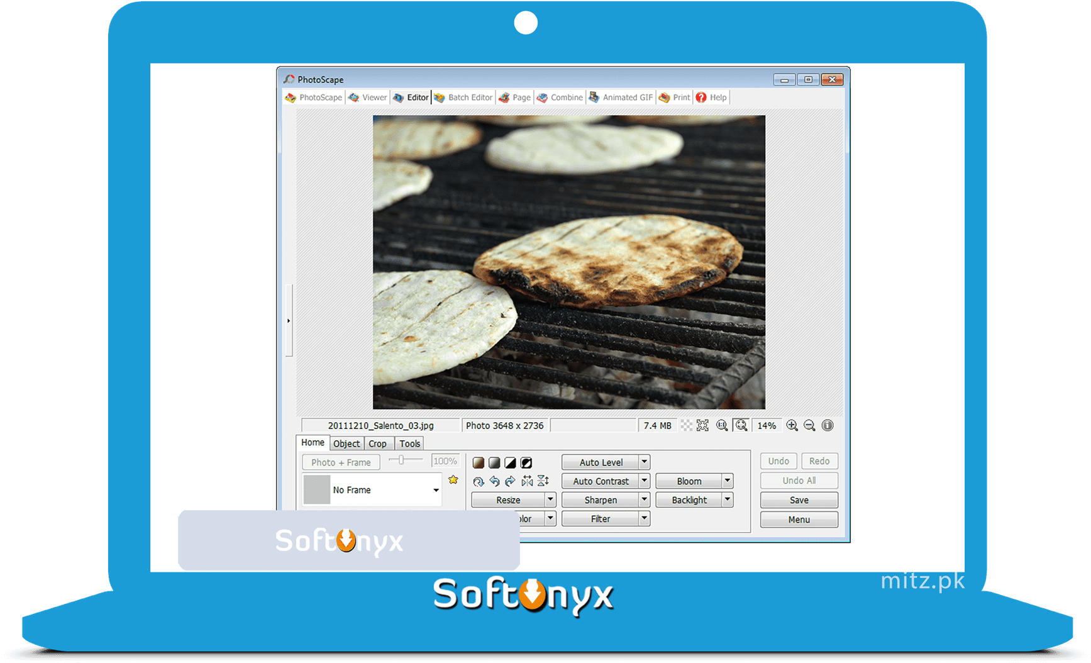Image resolution: width=1091 pixels, height=663 pixels.
Task: Open the dropdown arrow beside the Color button
Action: click(x=550, y=519)
